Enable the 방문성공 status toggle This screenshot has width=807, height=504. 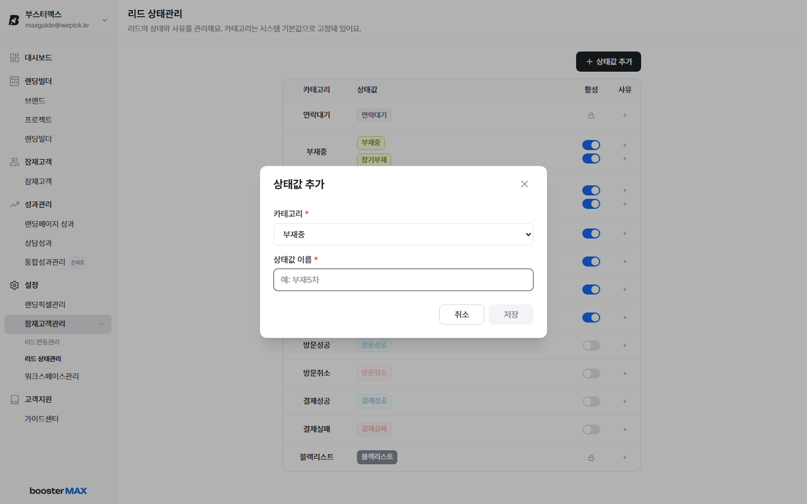(591, 346)
